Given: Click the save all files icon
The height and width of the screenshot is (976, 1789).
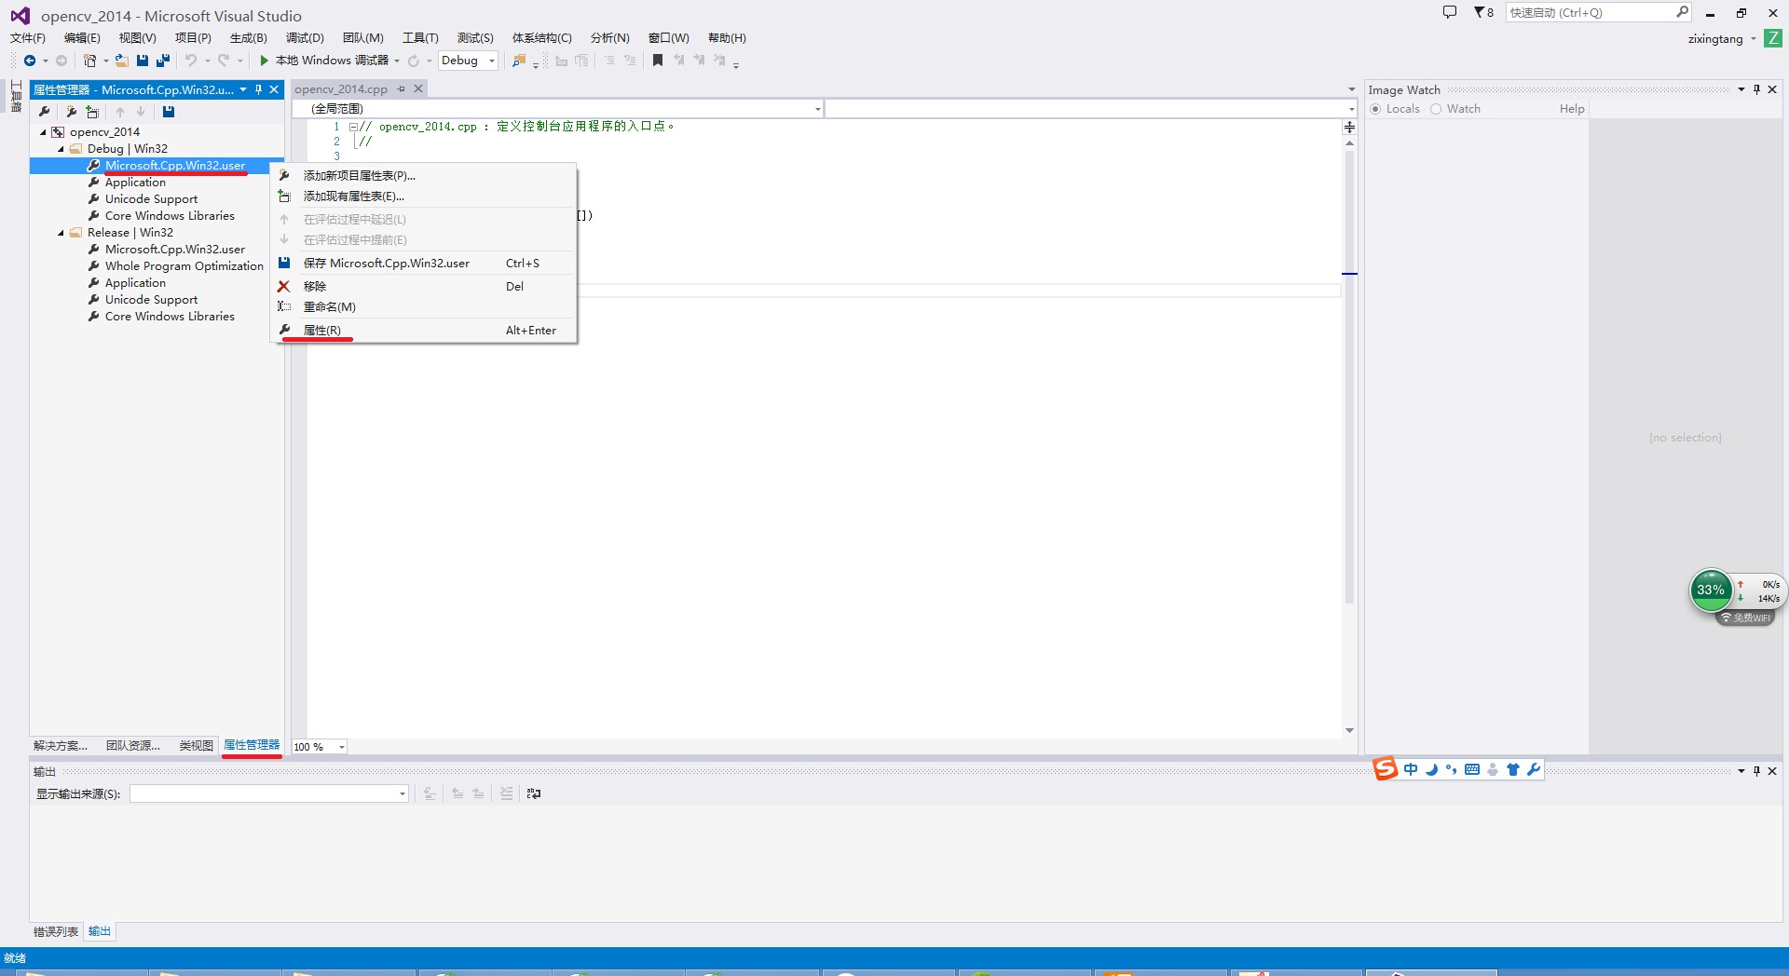Looking at the screenshot, I should click(163, 61).
